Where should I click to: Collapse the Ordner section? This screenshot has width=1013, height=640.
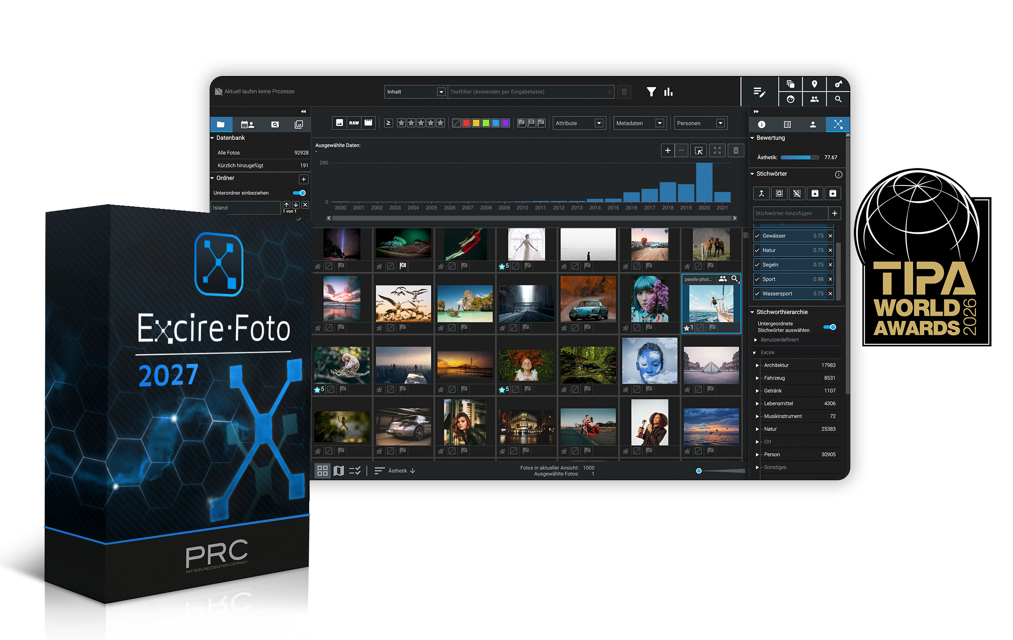coord(212,178)
